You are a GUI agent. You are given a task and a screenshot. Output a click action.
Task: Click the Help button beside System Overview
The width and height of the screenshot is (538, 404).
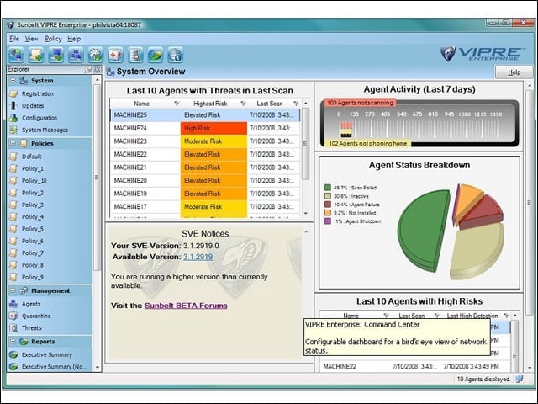pyautogui.click(x=514, y=72)
